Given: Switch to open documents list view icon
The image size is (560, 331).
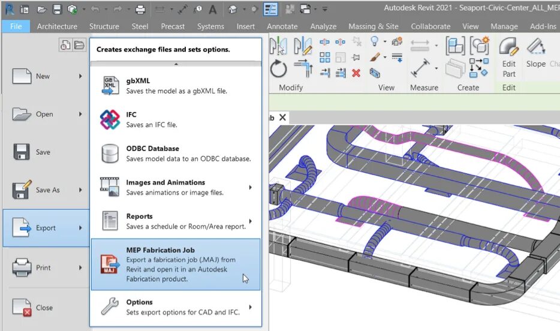Looking at the screenshot, I should pos(79,46).
